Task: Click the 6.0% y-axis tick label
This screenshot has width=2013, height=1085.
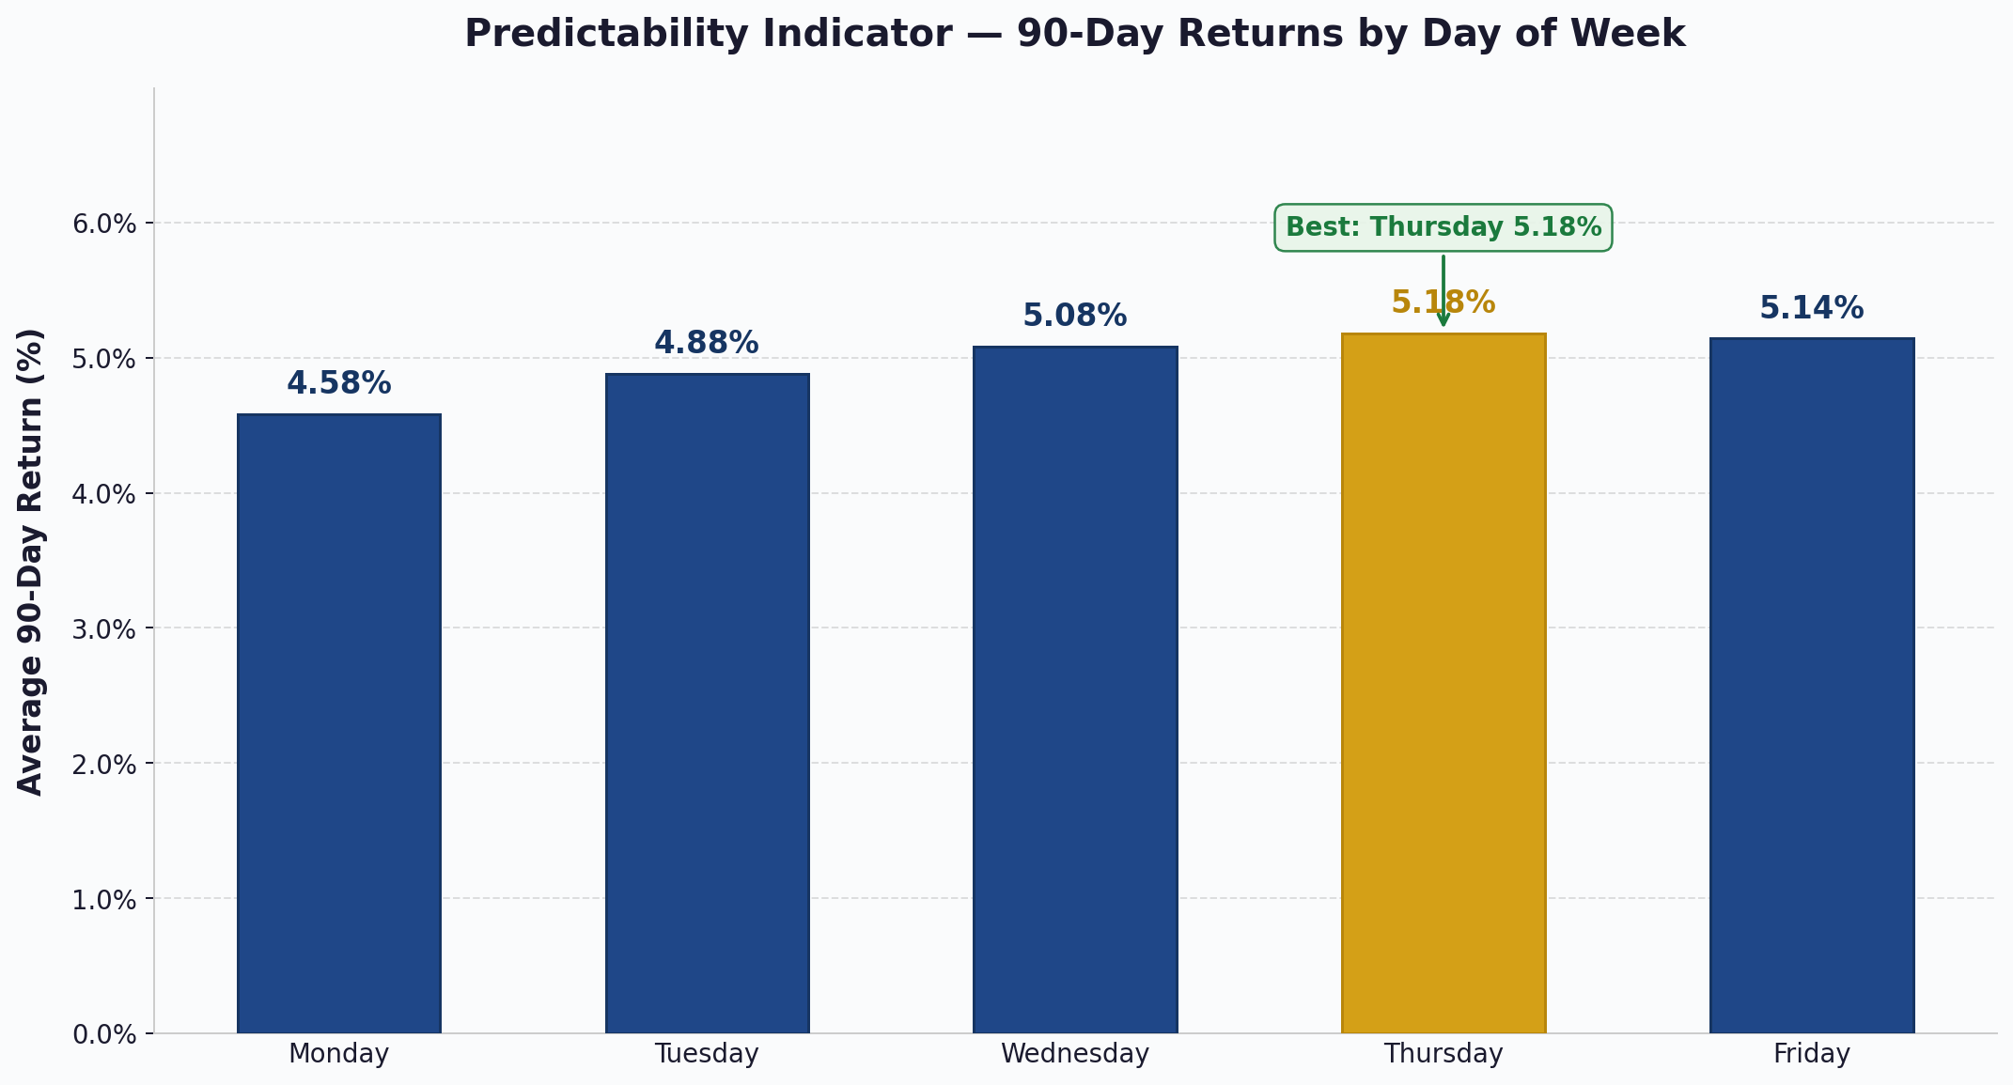Action: pyautogui.click(x=104, y=225)
